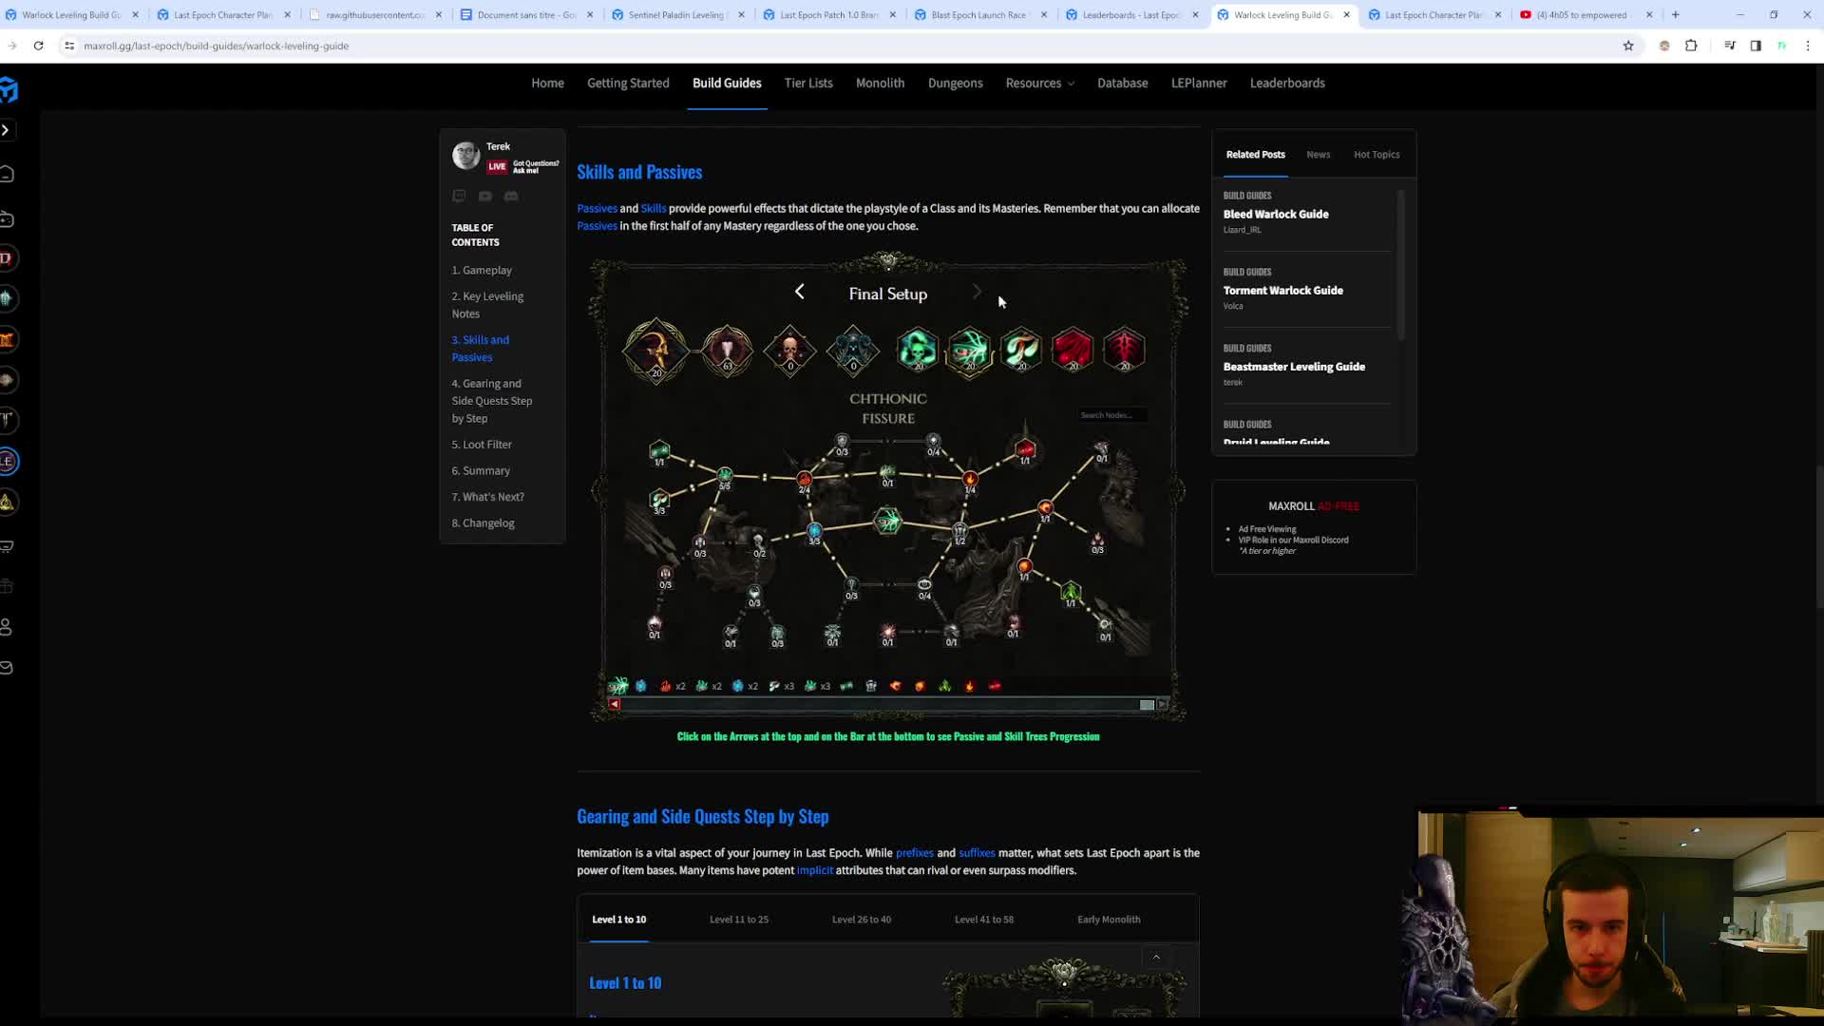Select the mastery passive icon showing 63

[727, 351]
